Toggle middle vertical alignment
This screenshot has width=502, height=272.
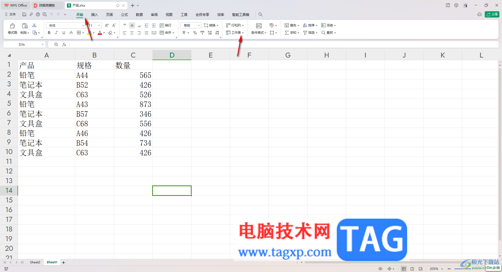click(x=132, y=25)
